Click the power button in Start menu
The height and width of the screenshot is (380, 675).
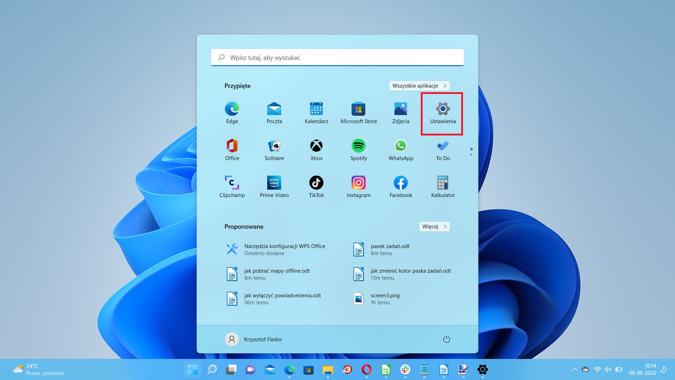[x=446, y=339]
